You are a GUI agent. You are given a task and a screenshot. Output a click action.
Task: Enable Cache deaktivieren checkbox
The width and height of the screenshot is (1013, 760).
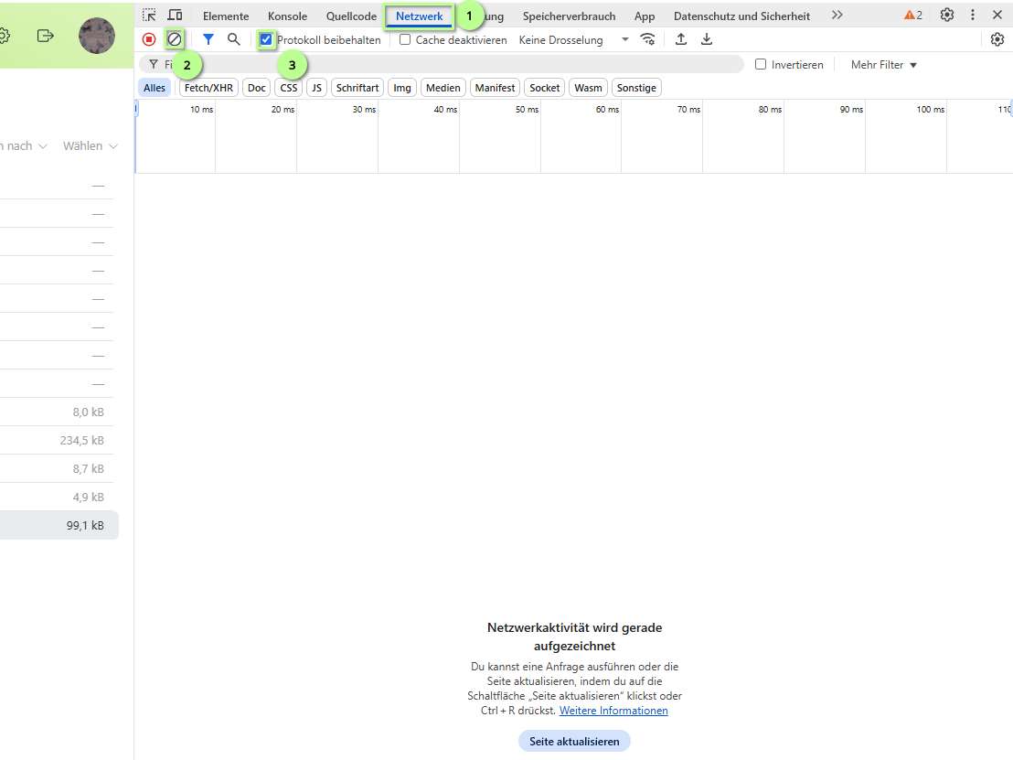coord(405,40)
